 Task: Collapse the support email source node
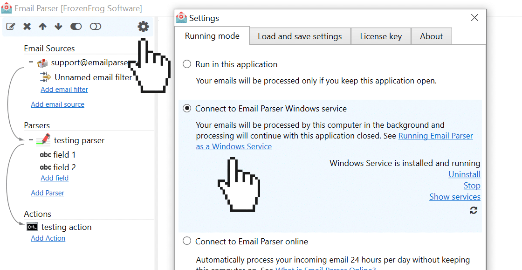(x=31, y=62)
